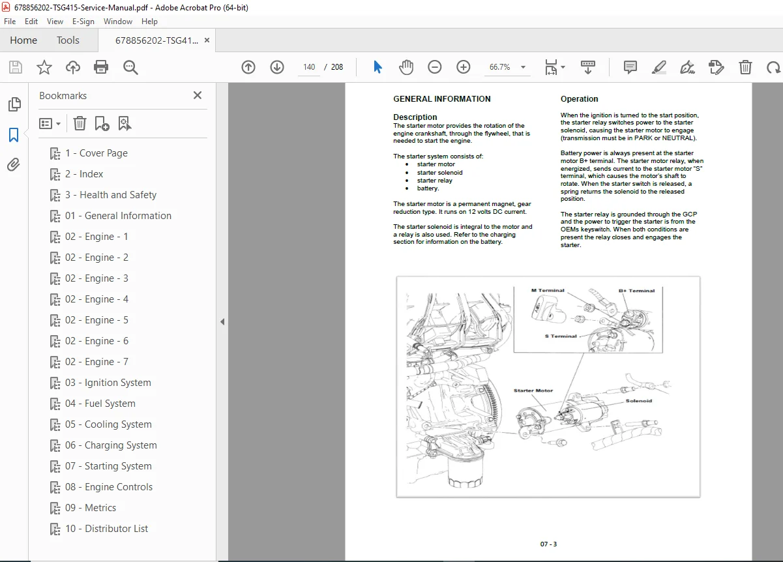Open bookmark 01 - General Information

[x=118, y=216]
